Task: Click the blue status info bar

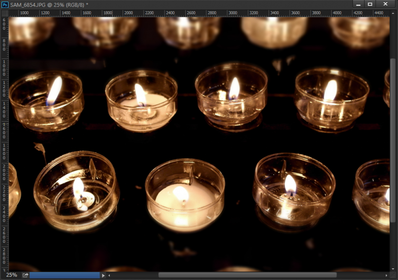Action: coord(65,275)
